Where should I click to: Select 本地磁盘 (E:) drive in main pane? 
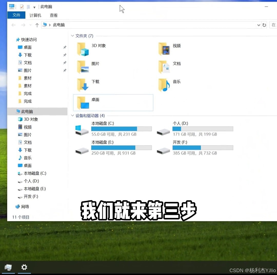113,148
